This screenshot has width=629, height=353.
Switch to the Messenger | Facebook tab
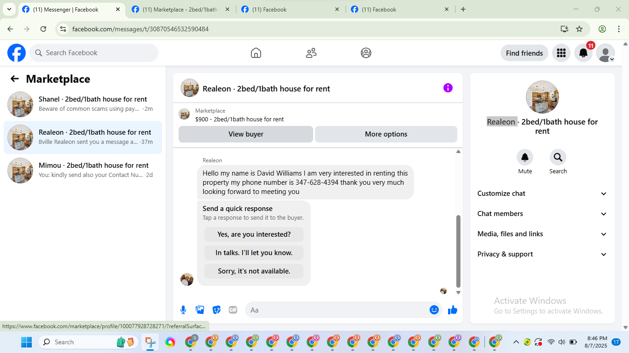pyautogui.click(x=71, y=9)
